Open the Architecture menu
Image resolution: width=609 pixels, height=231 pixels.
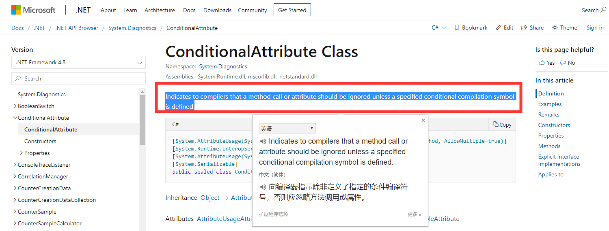click(160, 10)
